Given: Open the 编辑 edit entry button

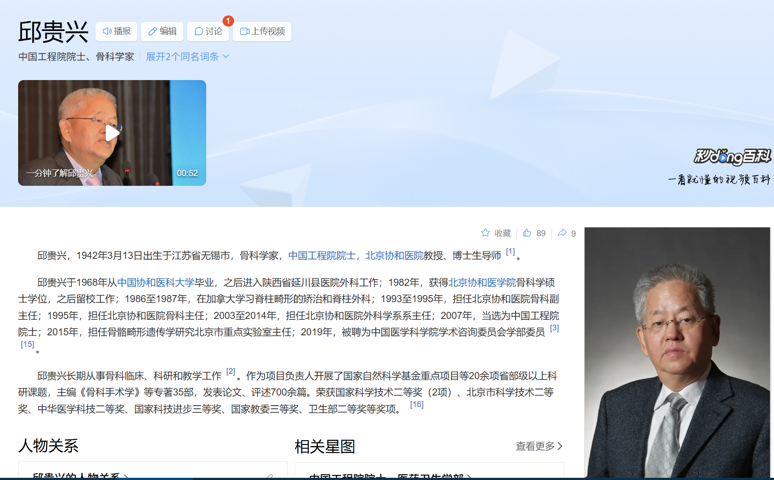Looking at the screenshot, I should pos(162,31).
